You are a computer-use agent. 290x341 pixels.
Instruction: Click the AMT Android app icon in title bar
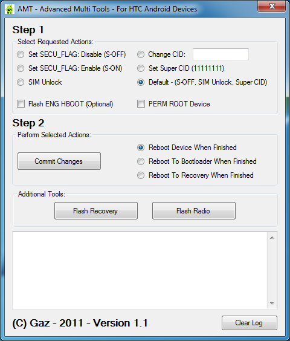click(9, 9)
